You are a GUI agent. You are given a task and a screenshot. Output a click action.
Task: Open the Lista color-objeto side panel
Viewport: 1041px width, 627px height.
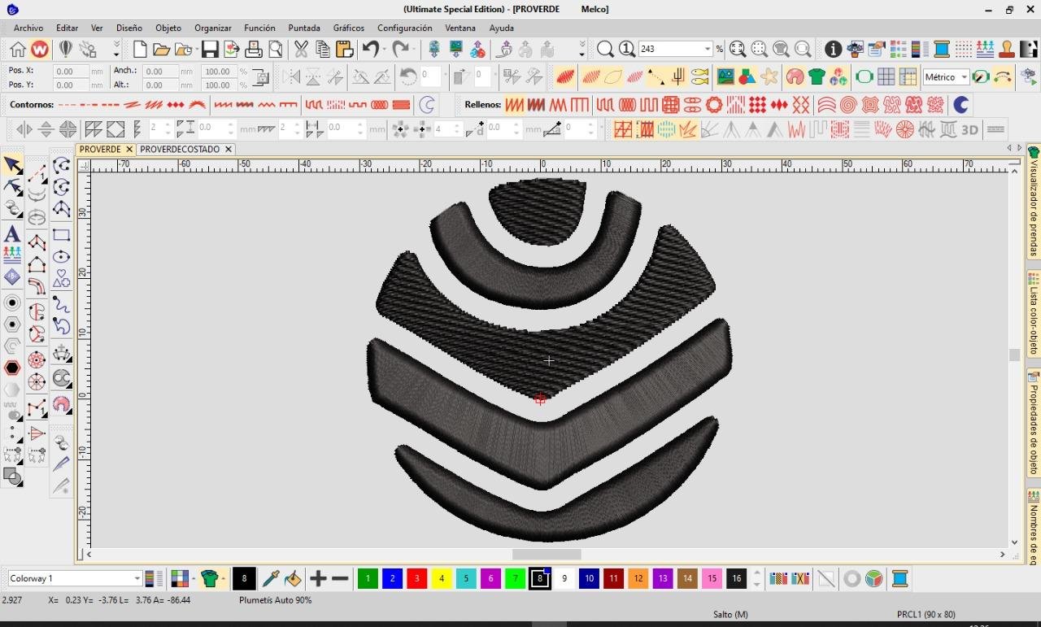(1034, 319)
